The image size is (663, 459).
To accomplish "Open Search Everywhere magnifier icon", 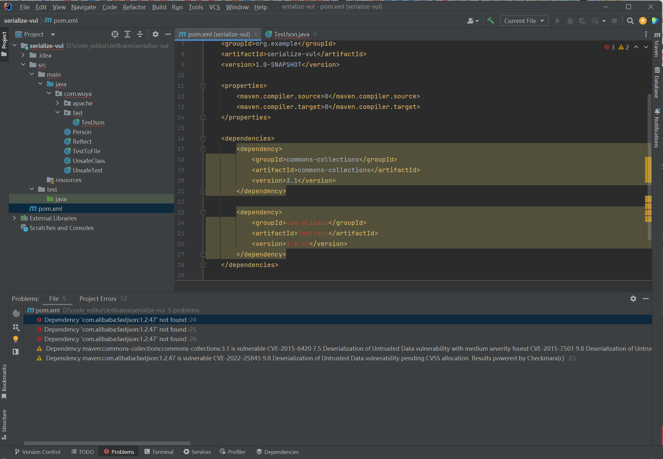I will pyautogui.click(x=630, y=21).
